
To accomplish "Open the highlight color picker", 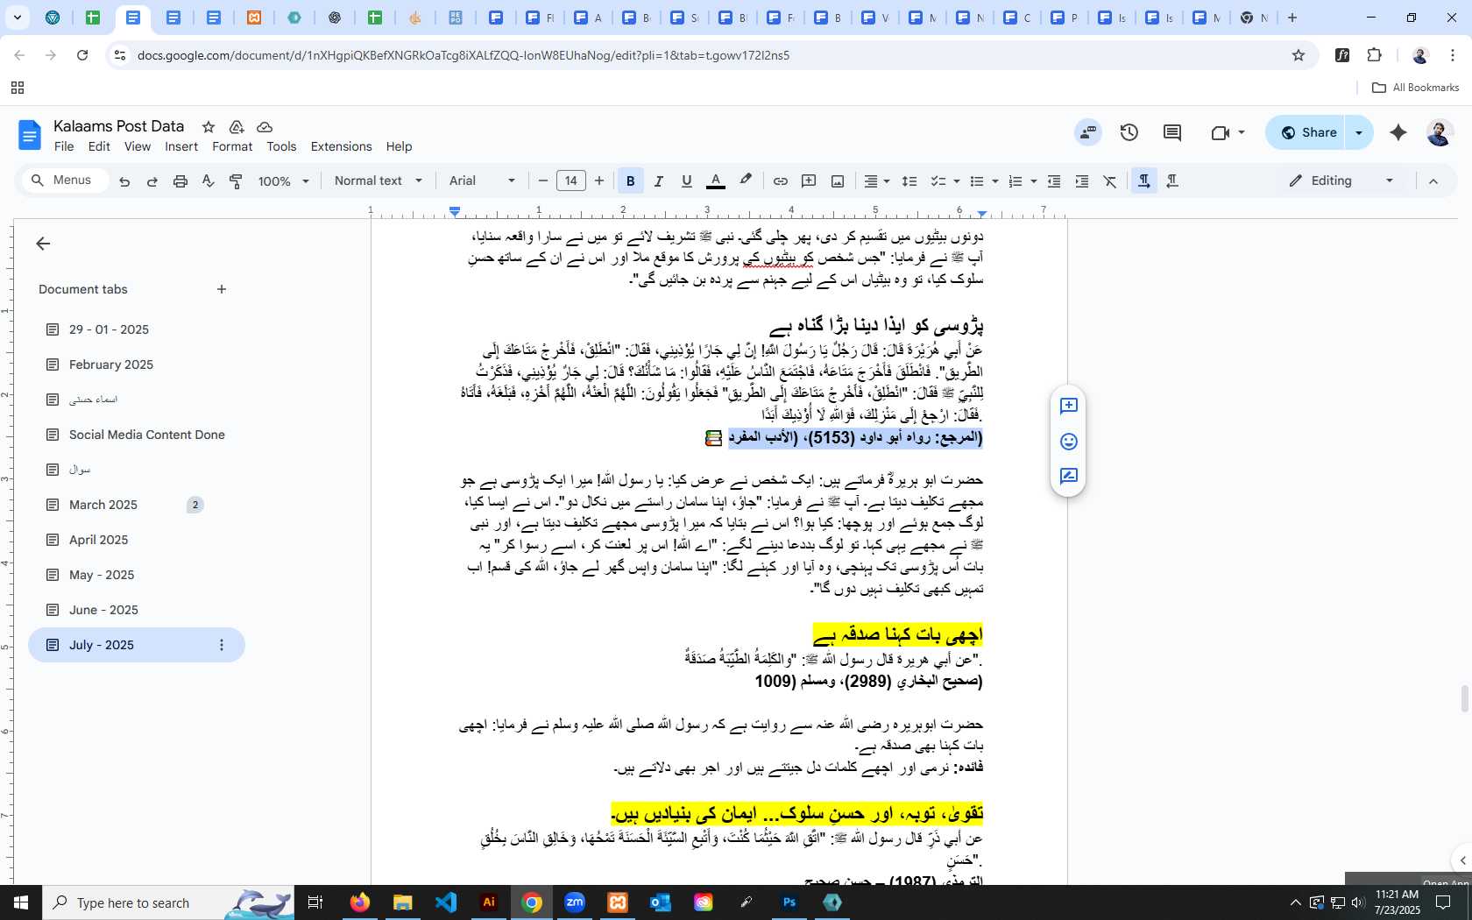I will pos(746,180).
